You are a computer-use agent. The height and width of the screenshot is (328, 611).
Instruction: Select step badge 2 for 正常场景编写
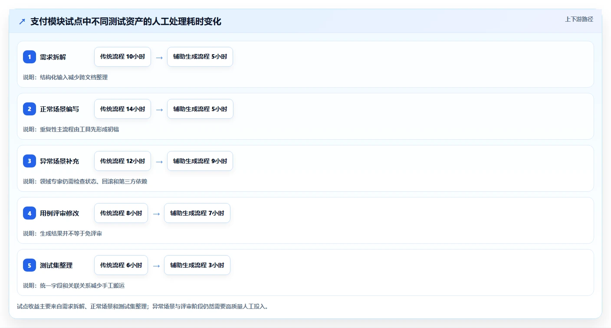point(30,109)
